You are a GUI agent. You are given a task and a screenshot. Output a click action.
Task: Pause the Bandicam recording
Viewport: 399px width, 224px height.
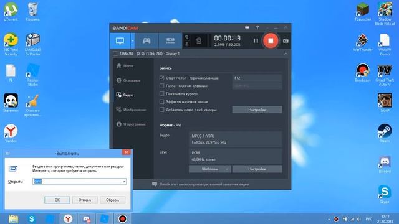point(256,40)
